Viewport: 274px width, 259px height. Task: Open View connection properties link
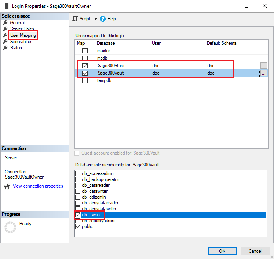38,186
